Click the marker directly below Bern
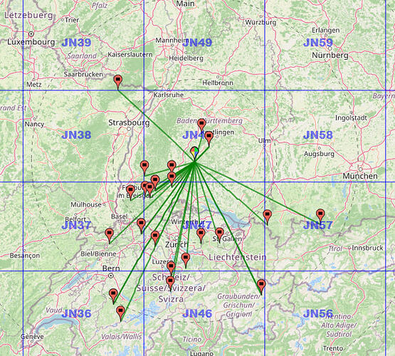The width and height of the screenshot is (395, 356). tap(113, 295)
